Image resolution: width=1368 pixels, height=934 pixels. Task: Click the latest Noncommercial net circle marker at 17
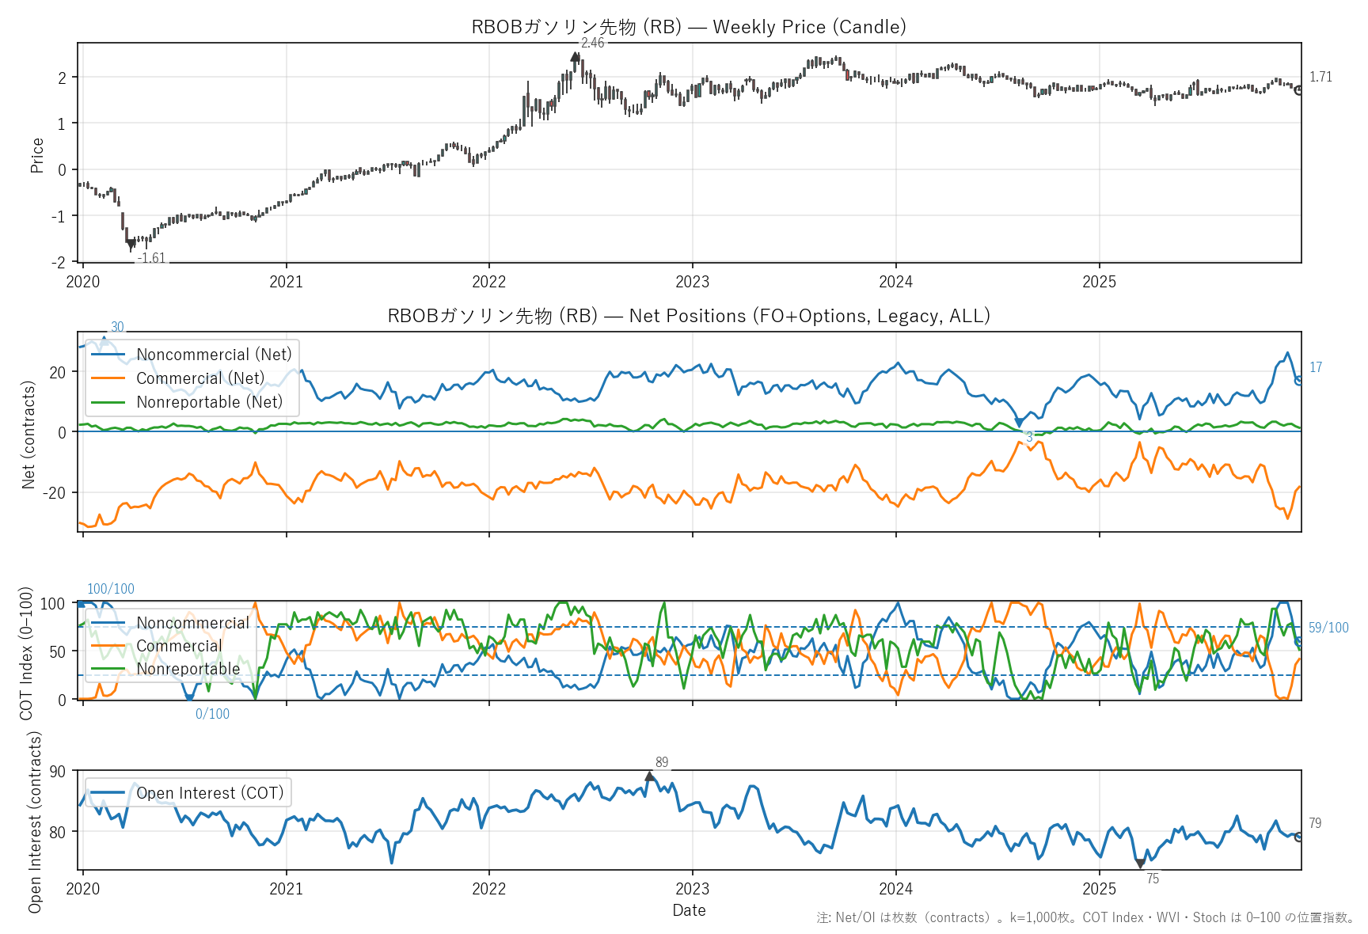pos(1299,380)
